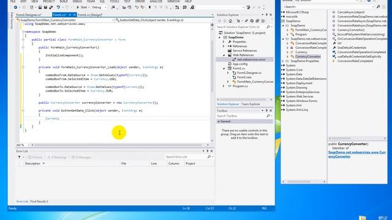Collapse the General group in the Toolbox

[x=219, y=121]
